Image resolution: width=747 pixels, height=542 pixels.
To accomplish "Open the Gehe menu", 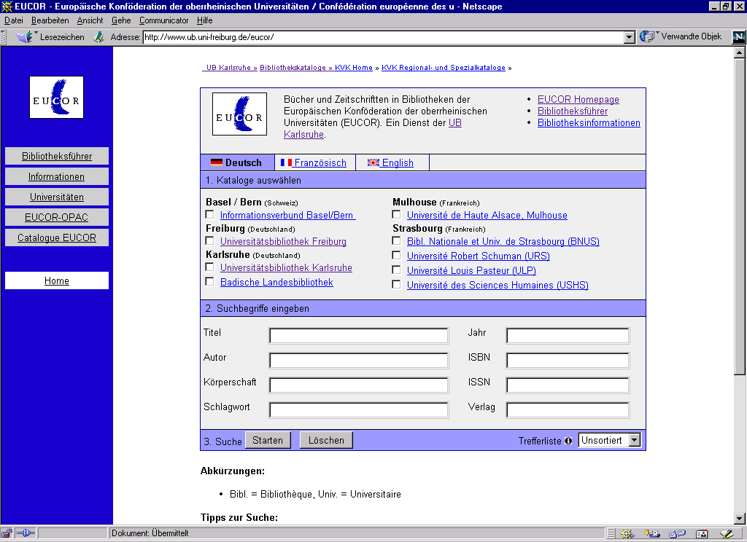I will [121, 20].
